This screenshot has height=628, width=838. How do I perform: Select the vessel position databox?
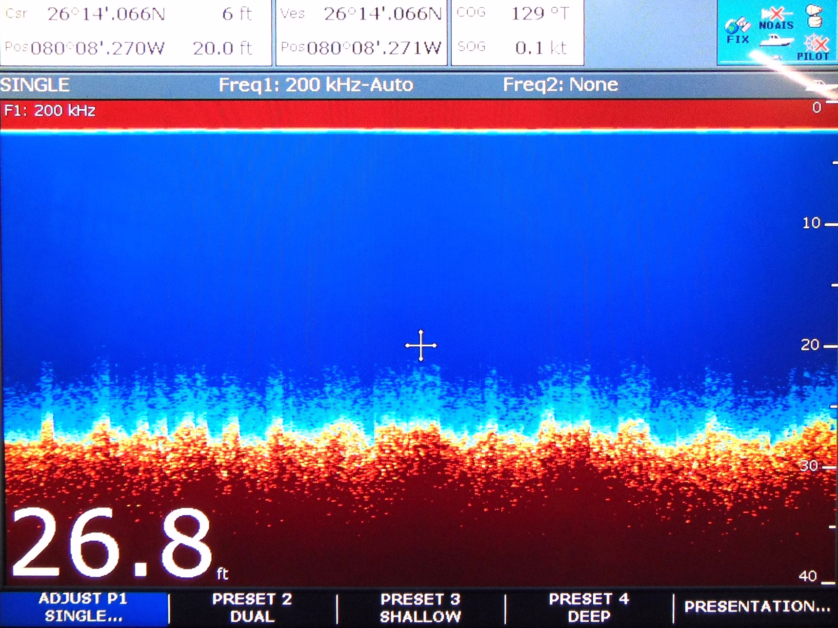point(361,32)
